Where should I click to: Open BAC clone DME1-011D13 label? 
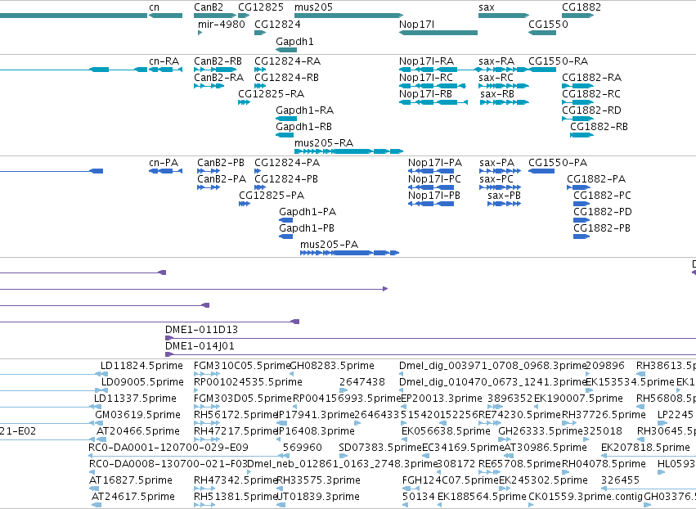tap(201, 330)
